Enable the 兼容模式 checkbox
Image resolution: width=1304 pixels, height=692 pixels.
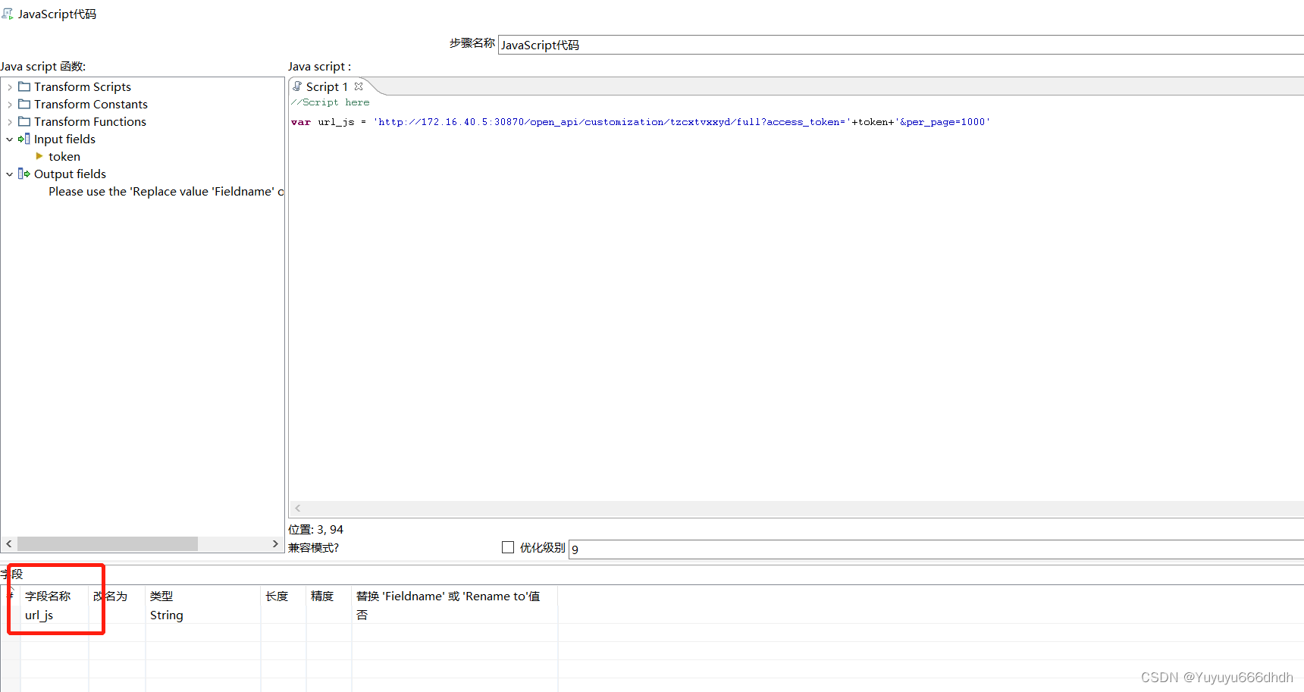tap(507, 547)
